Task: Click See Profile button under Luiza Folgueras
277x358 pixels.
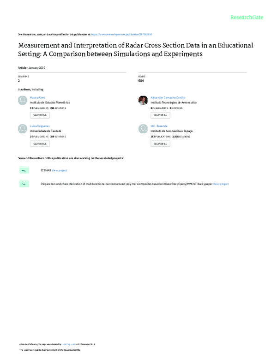Action: point(39,143)
